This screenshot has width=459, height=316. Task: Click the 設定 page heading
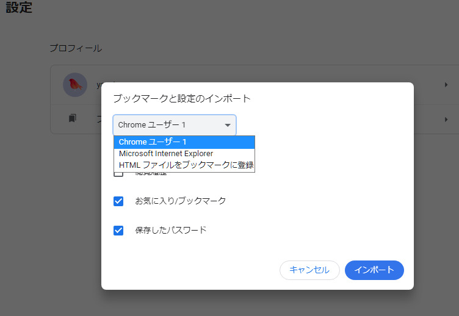pyautogui.click(x=19, y=9)
